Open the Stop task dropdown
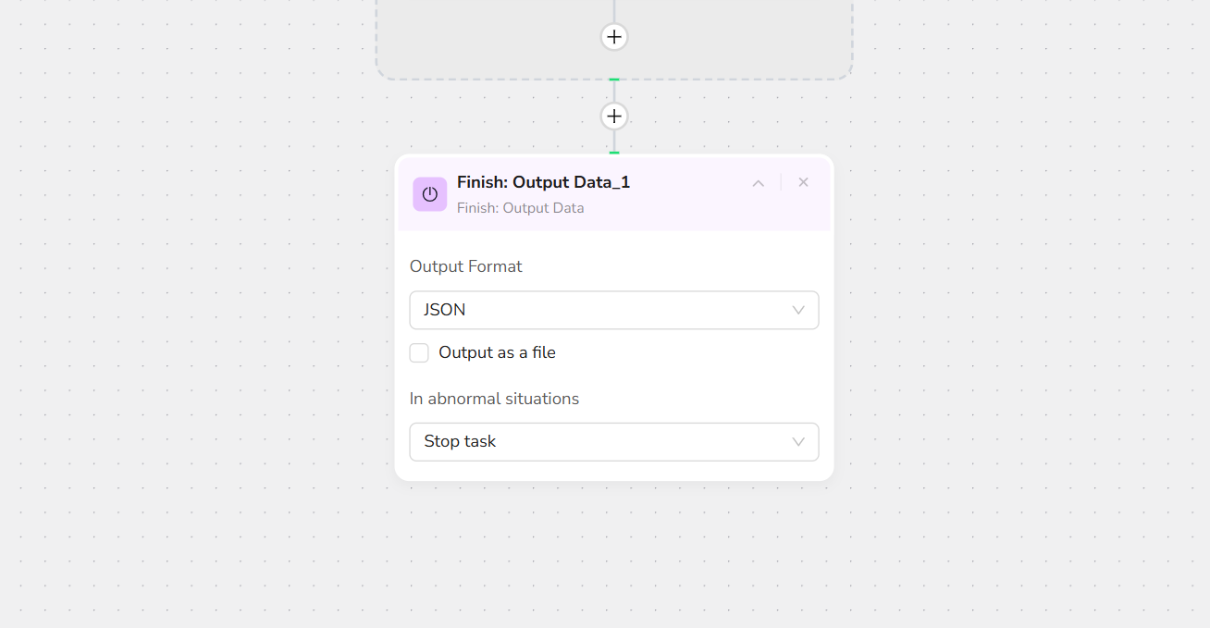The image size is (1210, 628). [601, 441]
